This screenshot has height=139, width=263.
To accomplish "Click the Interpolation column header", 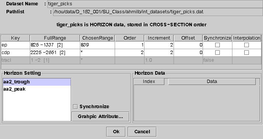I will pyautogui.click(x=247, y=38).
